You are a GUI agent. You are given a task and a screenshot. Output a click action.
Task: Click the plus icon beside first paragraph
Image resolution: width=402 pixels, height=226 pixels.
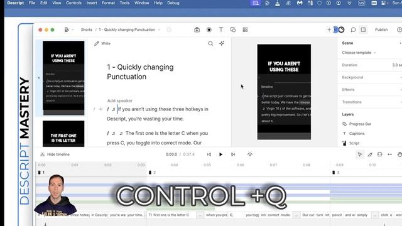click(x=100, y=109)
